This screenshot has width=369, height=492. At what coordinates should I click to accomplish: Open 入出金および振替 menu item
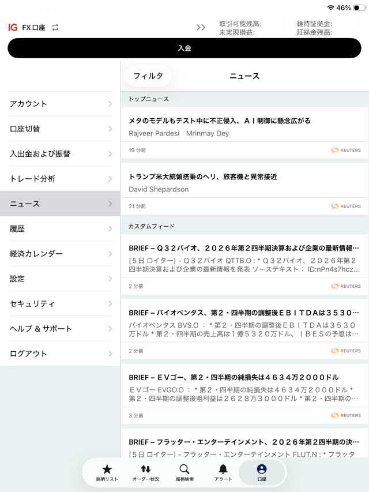click(60, 154)
